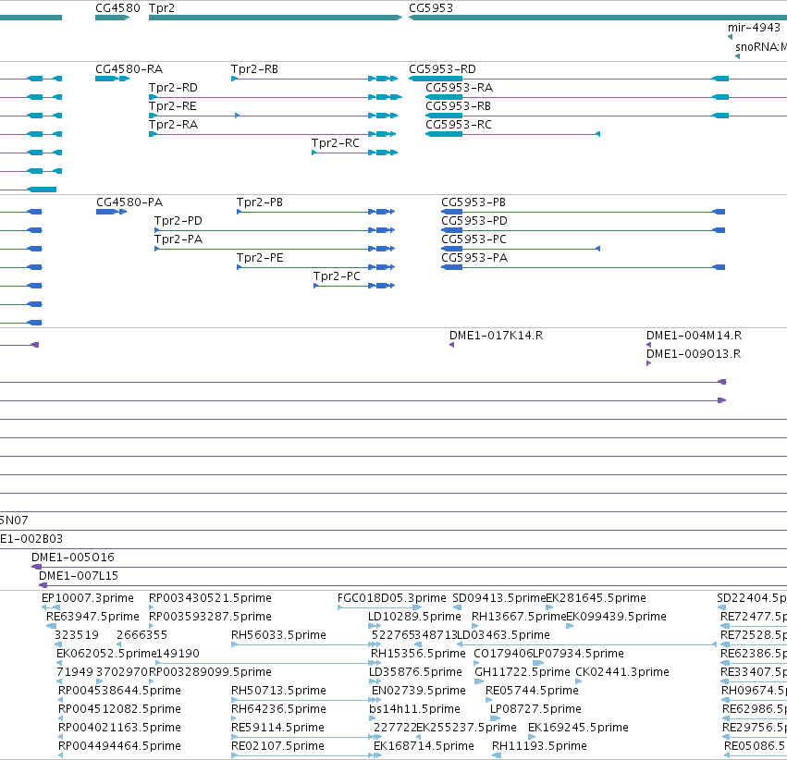Select the Tpr2-RD transcript
This screenshot has height=760, width=787.
(276, 97)
